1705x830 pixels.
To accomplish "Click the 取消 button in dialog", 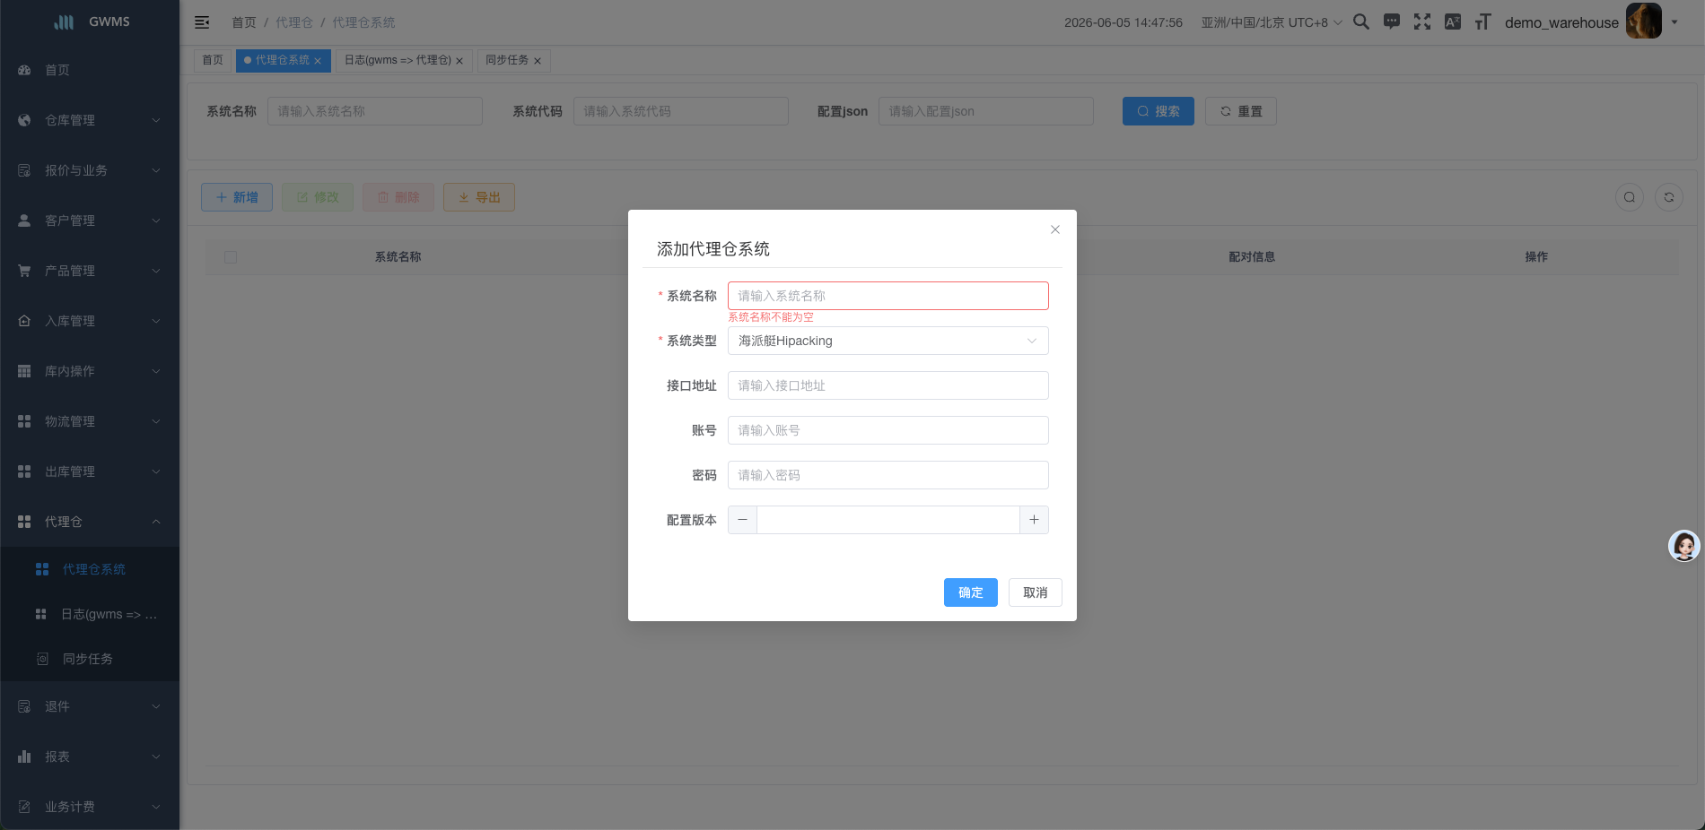I will pyautogui.click(x=1036, y=592).
